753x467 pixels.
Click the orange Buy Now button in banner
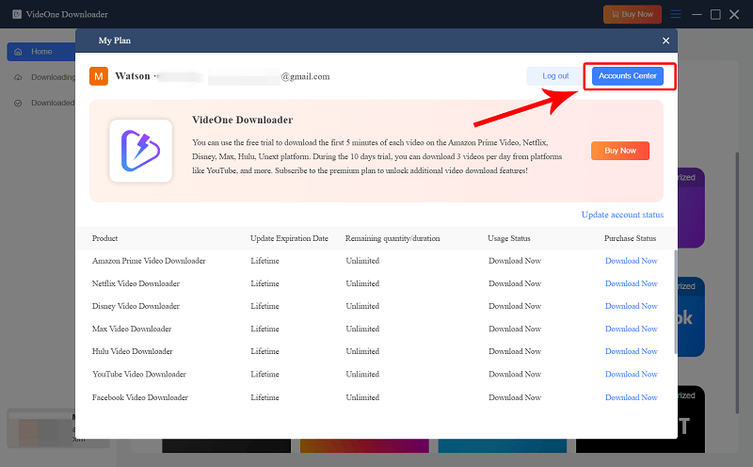pos(619,151)
